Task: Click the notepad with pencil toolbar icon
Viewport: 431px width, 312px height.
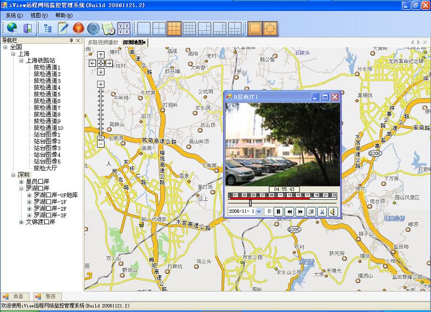Action: click(x=63, y=28)
